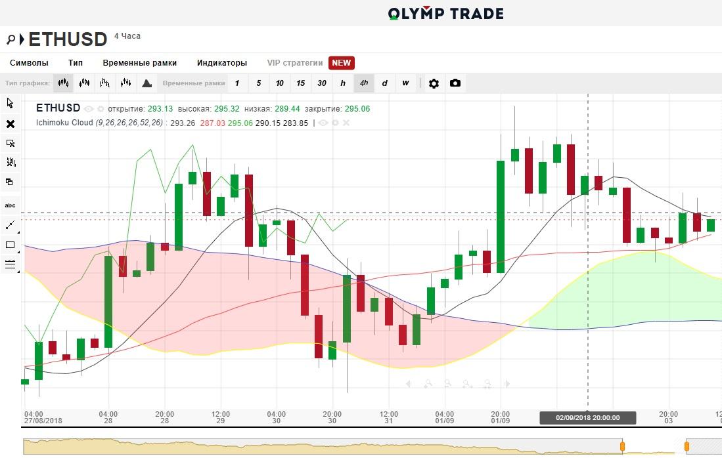
Task: Click the remove selected drawing tool
Action: [10, 144]
